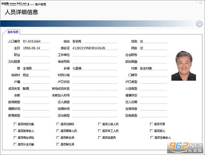The height and width of the screenshot is (155, 205).
Task: Open the 婚姻状况 field
Action: pos(36,109)
